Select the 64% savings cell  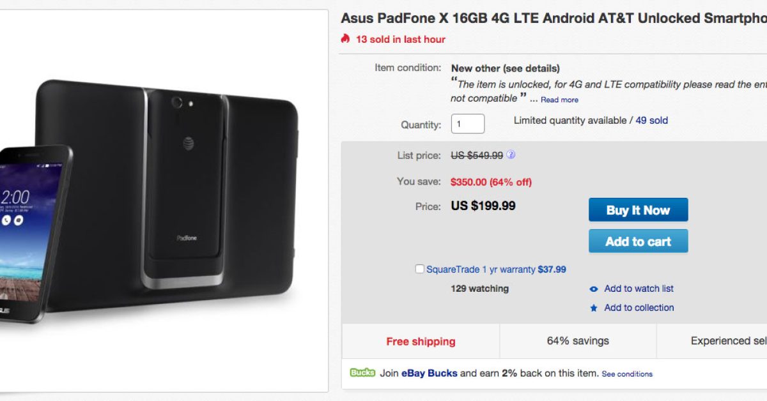click(578, 341)
